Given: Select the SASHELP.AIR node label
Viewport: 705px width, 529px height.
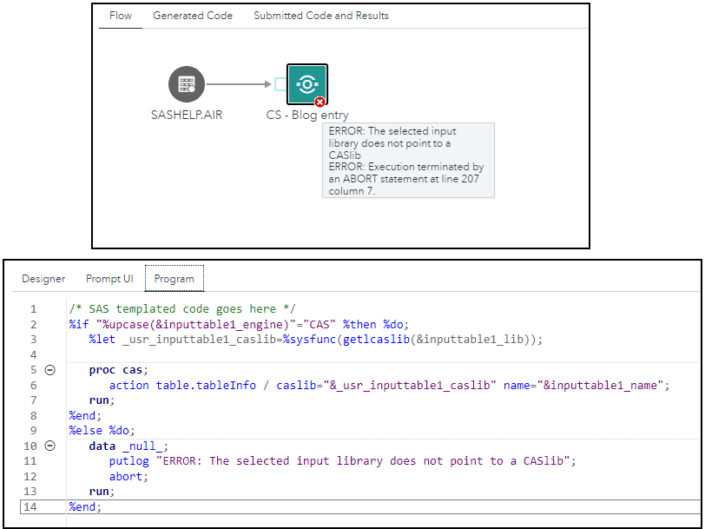Looking at the screenshot, I should pos(186,114).
